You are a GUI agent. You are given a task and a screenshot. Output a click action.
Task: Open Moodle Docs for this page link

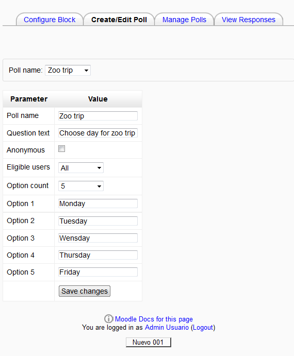coord(154,319)
